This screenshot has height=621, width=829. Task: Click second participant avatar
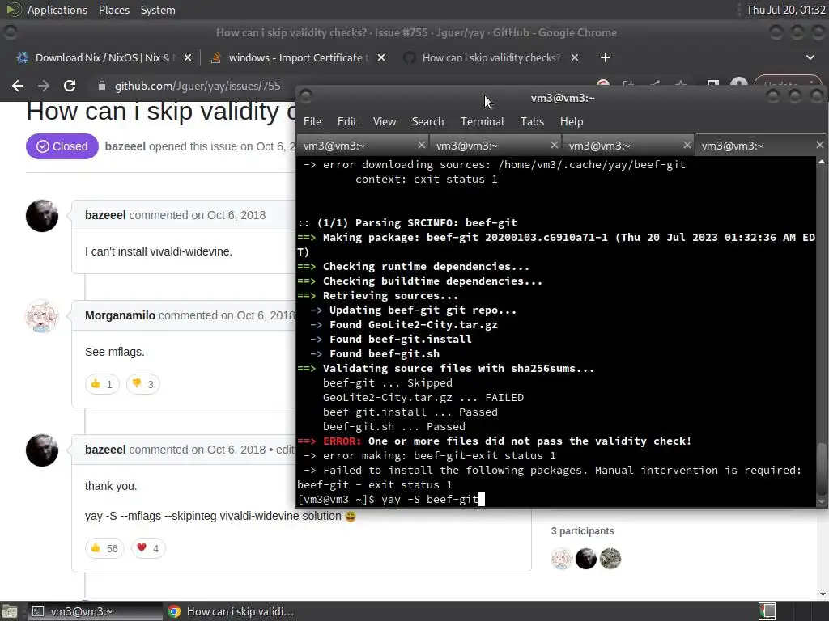tap(586, 559)
